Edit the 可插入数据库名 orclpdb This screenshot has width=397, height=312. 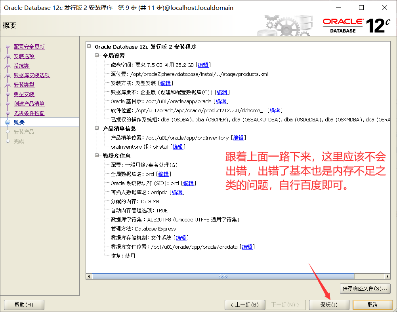click(x=177, y=192)
